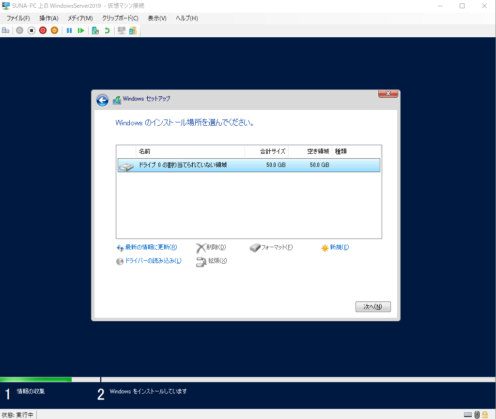Screen dimensions: 496x419
Task: Reset the VM with the green play icon
Action: (x=81, y=30)
